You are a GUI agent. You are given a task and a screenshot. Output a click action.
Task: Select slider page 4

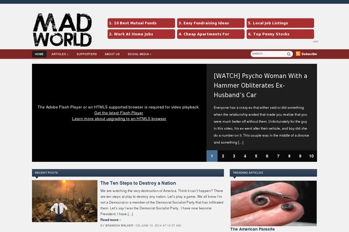pyautogui.click(x=245, y=156)
